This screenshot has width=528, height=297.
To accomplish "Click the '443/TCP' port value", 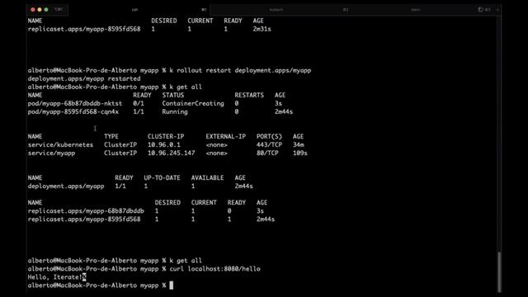I will pos(269,145).
